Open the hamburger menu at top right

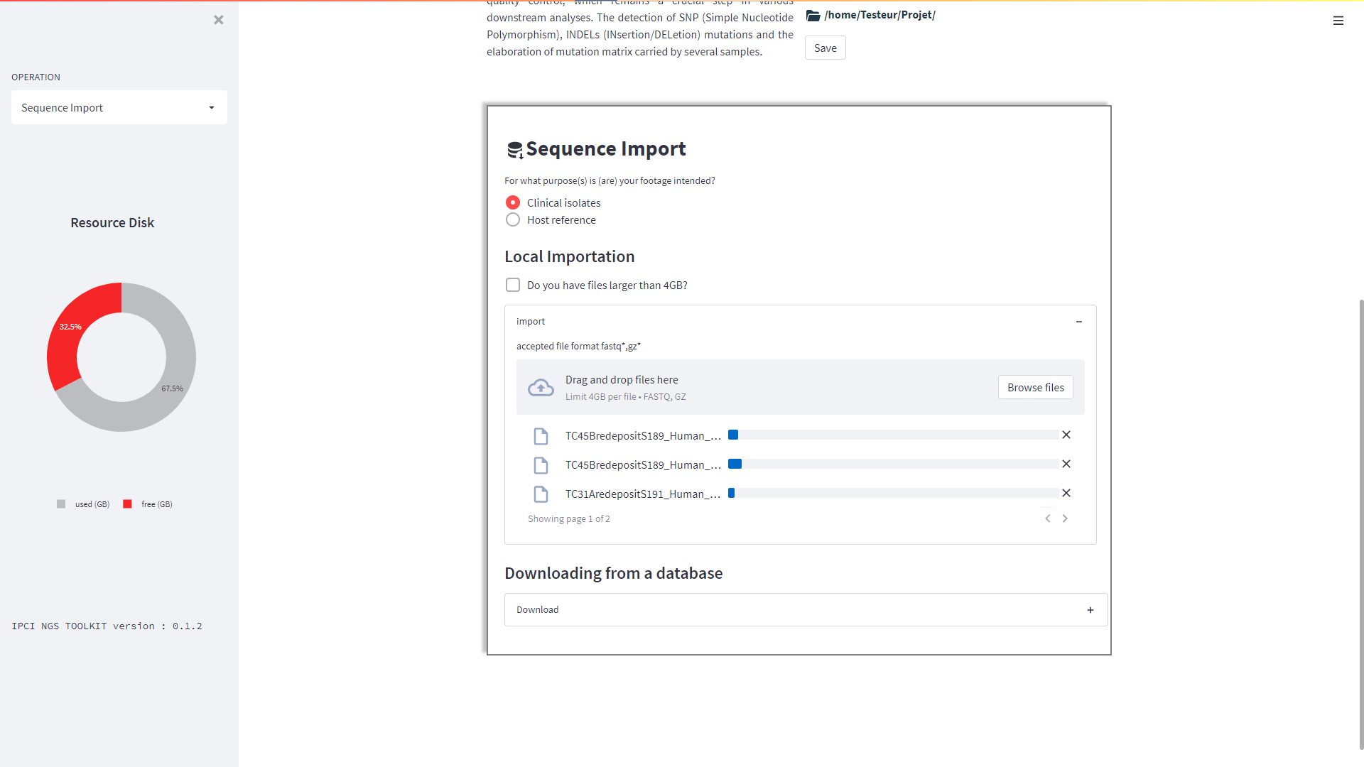click(1338, 21)
